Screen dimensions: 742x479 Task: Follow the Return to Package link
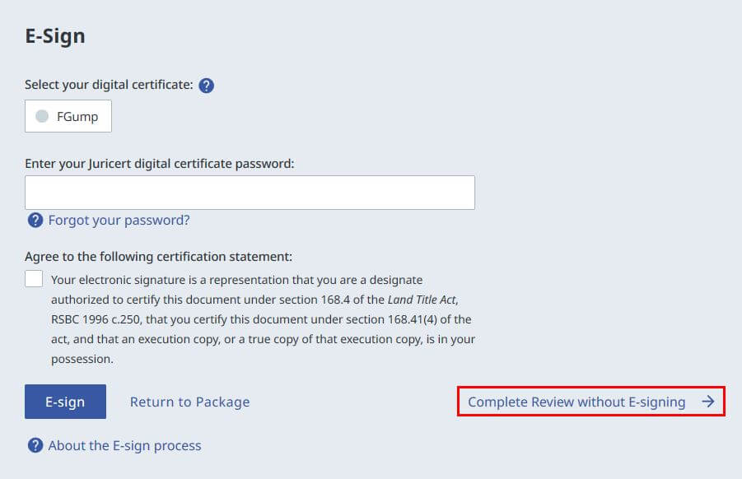coord(189,402)
